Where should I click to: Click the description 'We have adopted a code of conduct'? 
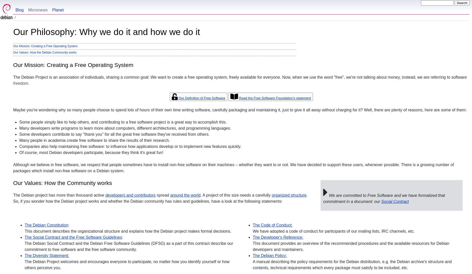tap(334, 231)
